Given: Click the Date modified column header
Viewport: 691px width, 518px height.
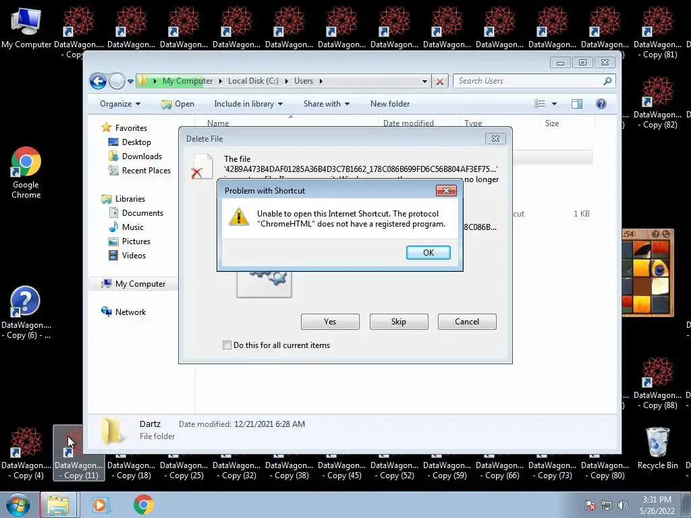Looking at the screenshot, I should pos(408,123).
